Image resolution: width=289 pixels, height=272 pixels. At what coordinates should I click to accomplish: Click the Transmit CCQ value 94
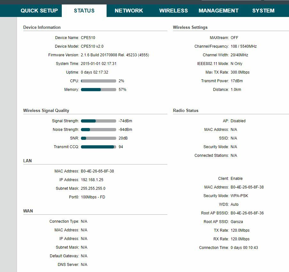click(121, 147)
